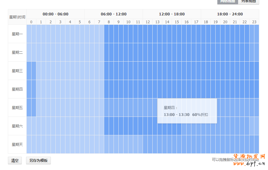The image size is (268, 170).
Task: Click the 星期四 tooltip showing 60%折扣
Action: click(x=187, y=111)
